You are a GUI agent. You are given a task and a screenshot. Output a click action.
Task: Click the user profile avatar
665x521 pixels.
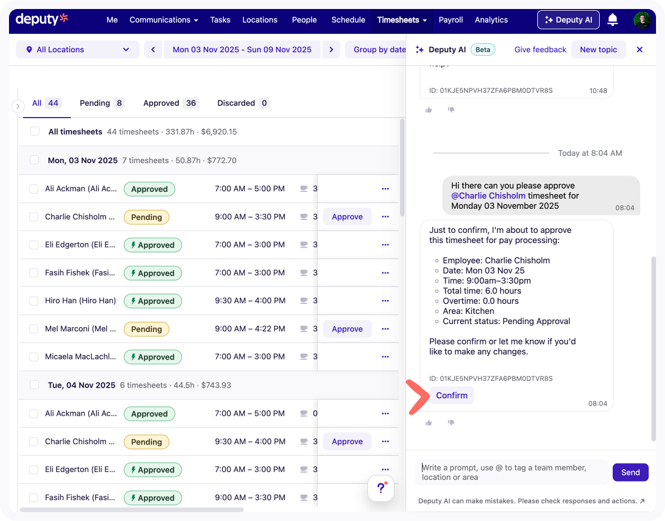coord(642,20)
